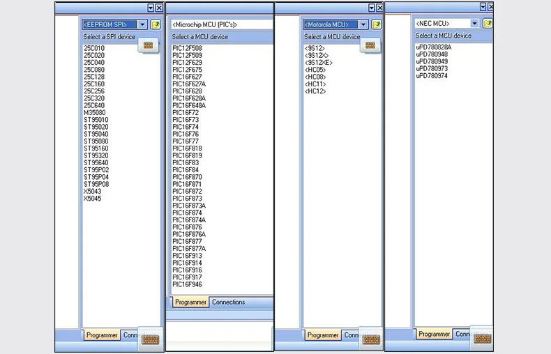Select device PIC16F914
551x354 pixels.
[188, 263]
